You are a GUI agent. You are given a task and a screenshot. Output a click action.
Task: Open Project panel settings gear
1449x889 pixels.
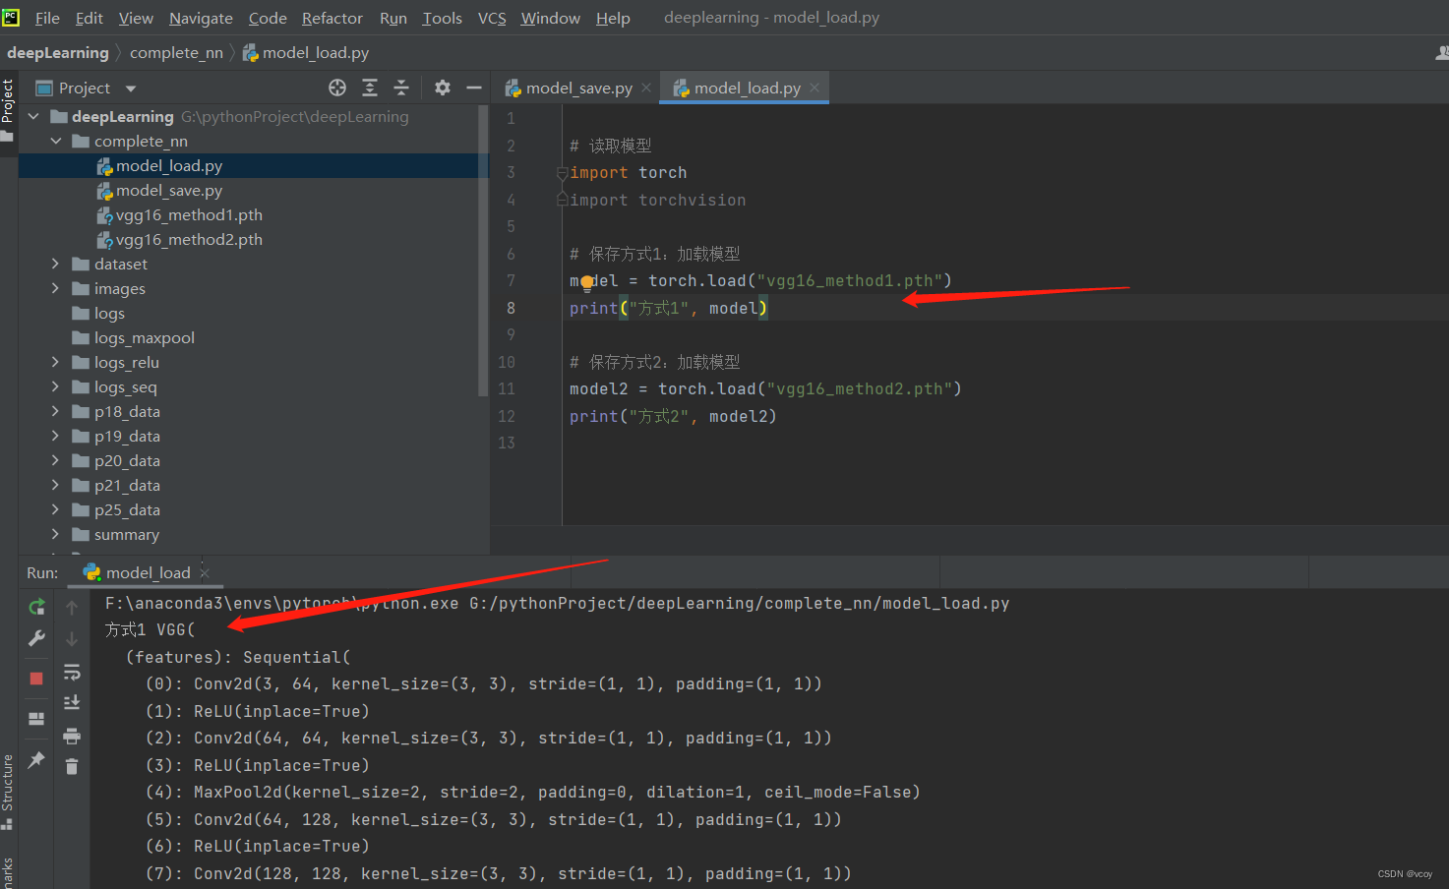tap(443, 88)
